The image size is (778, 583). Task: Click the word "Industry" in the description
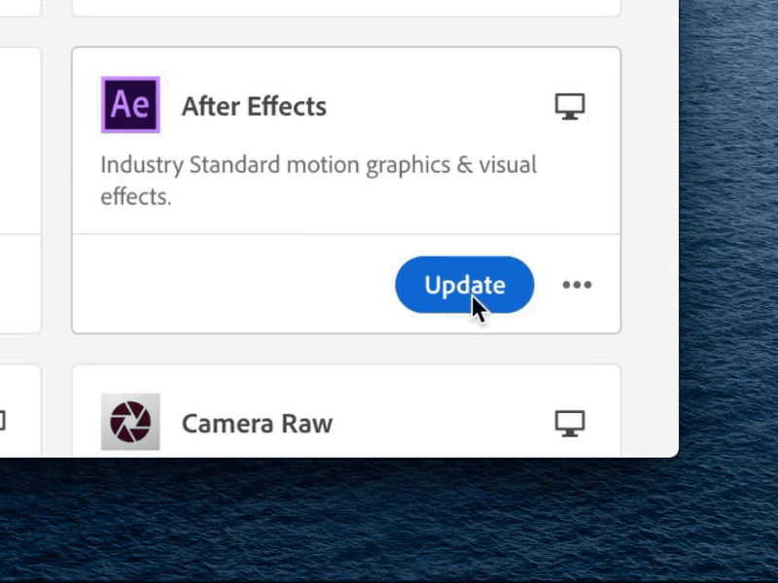pos(142,165)
